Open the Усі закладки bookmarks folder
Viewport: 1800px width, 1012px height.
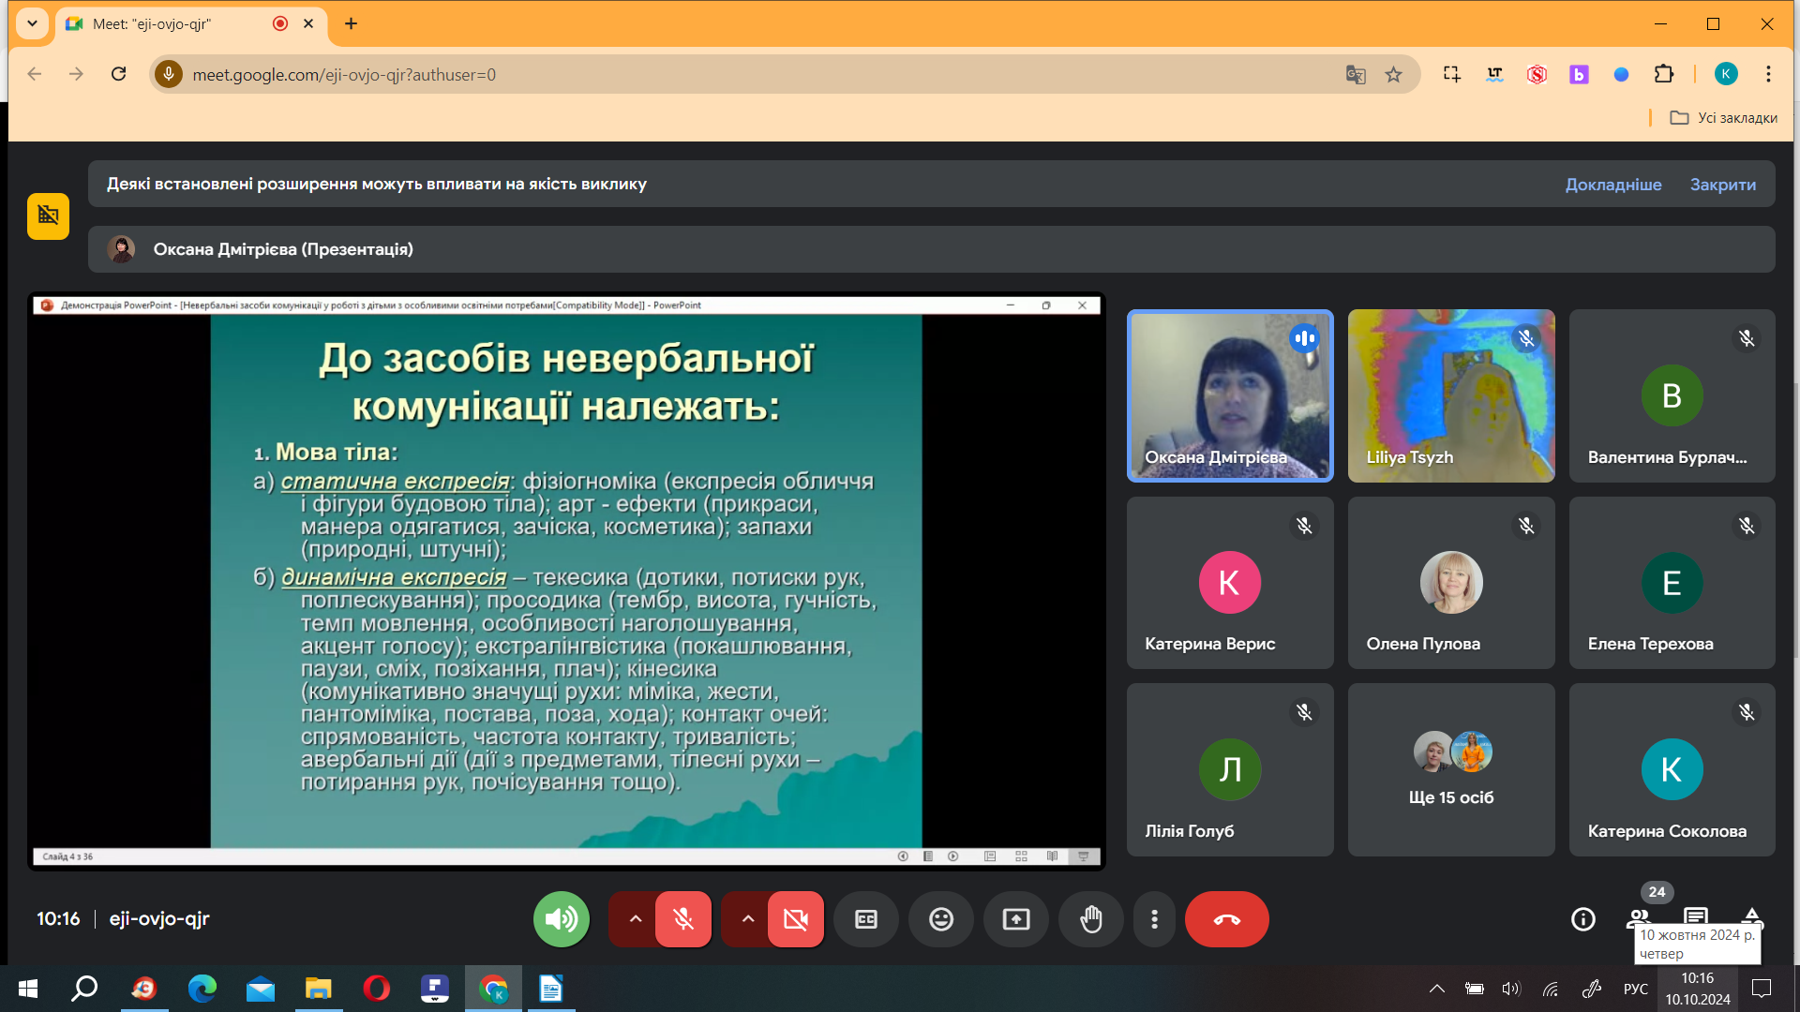[1723, 118]
